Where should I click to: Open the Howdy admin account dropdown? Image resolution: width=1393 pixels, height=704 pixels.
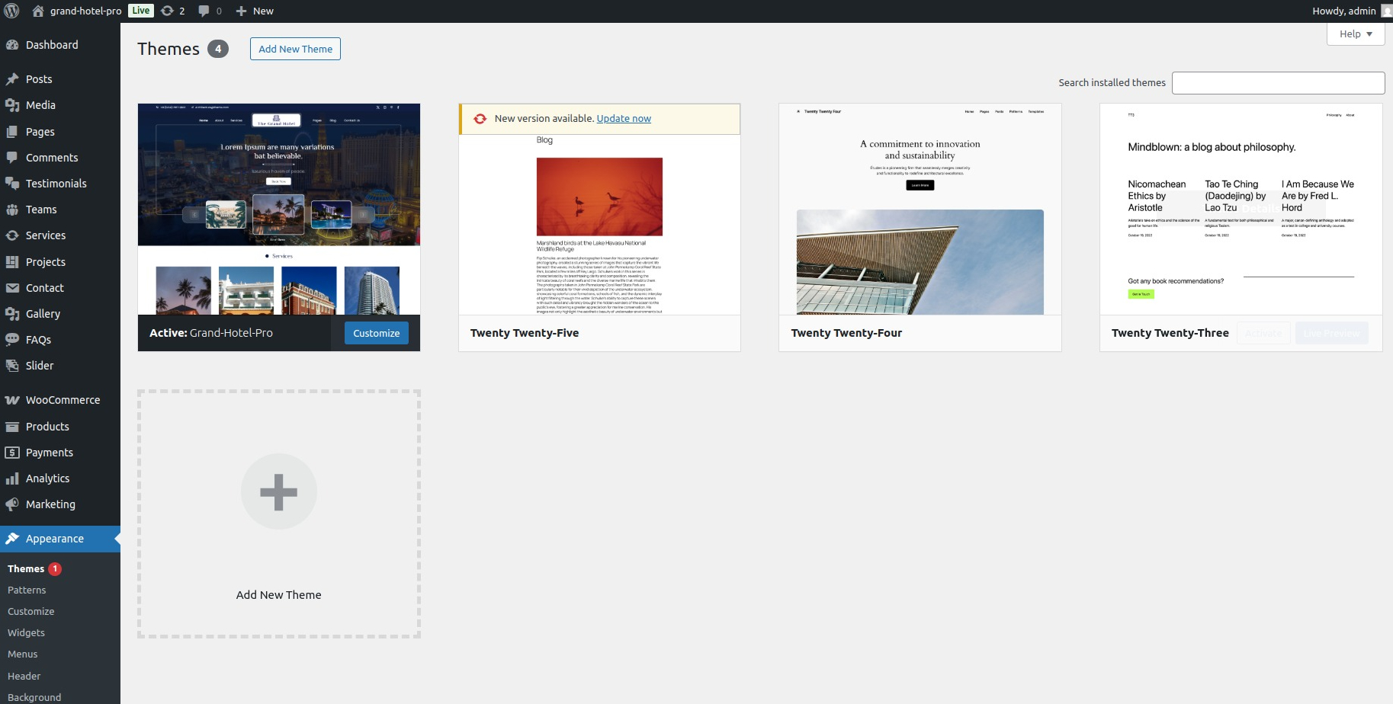[x=1344, y=11]
